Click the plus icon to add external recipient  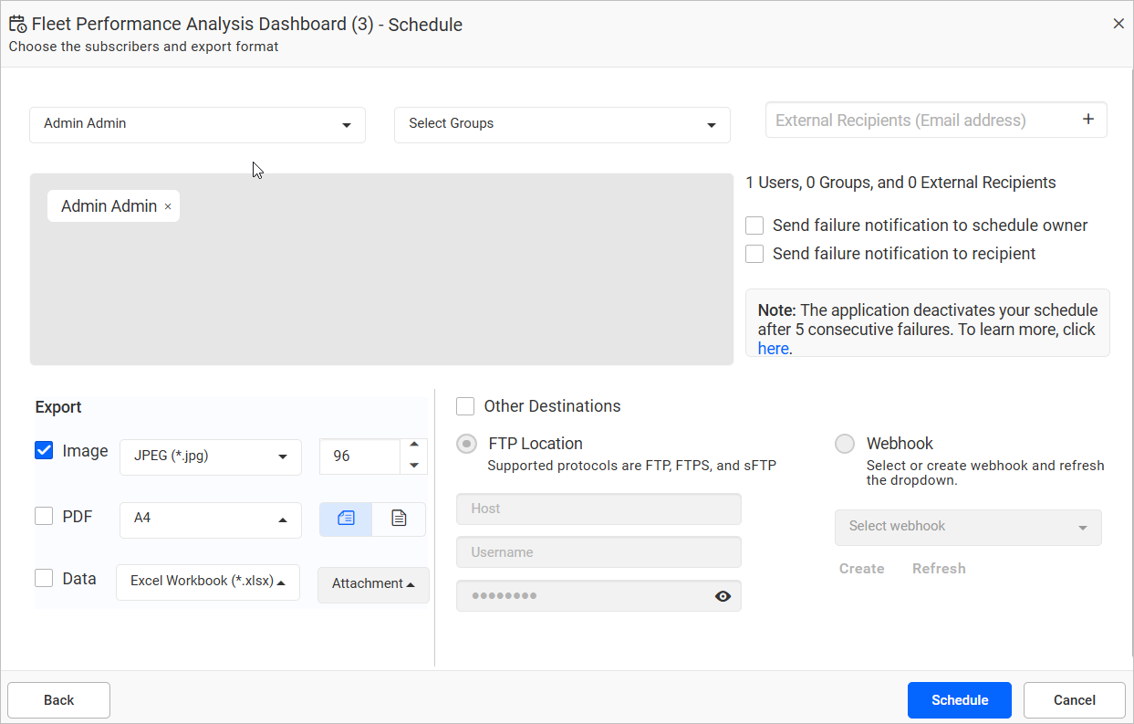point(1087,120)
